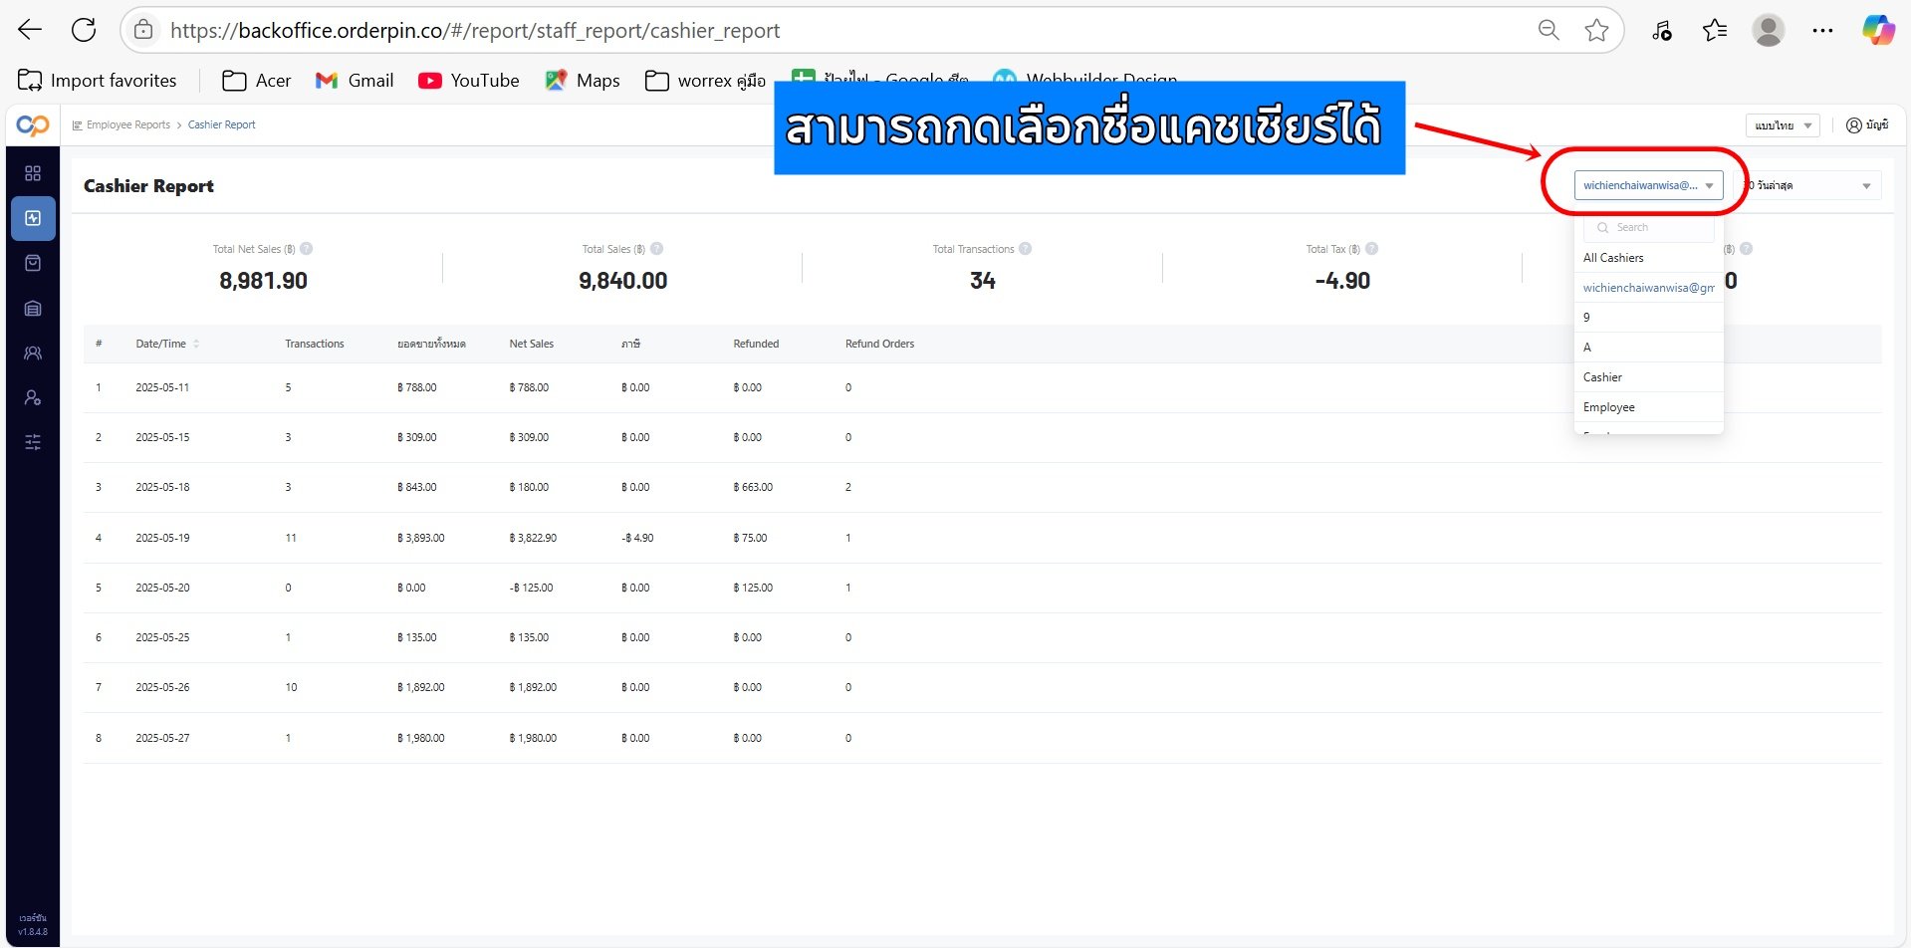This screenshot has width=1911, height=948.
Task: Click the Total Transactions help icon
Action: [x=1026, y=249]
